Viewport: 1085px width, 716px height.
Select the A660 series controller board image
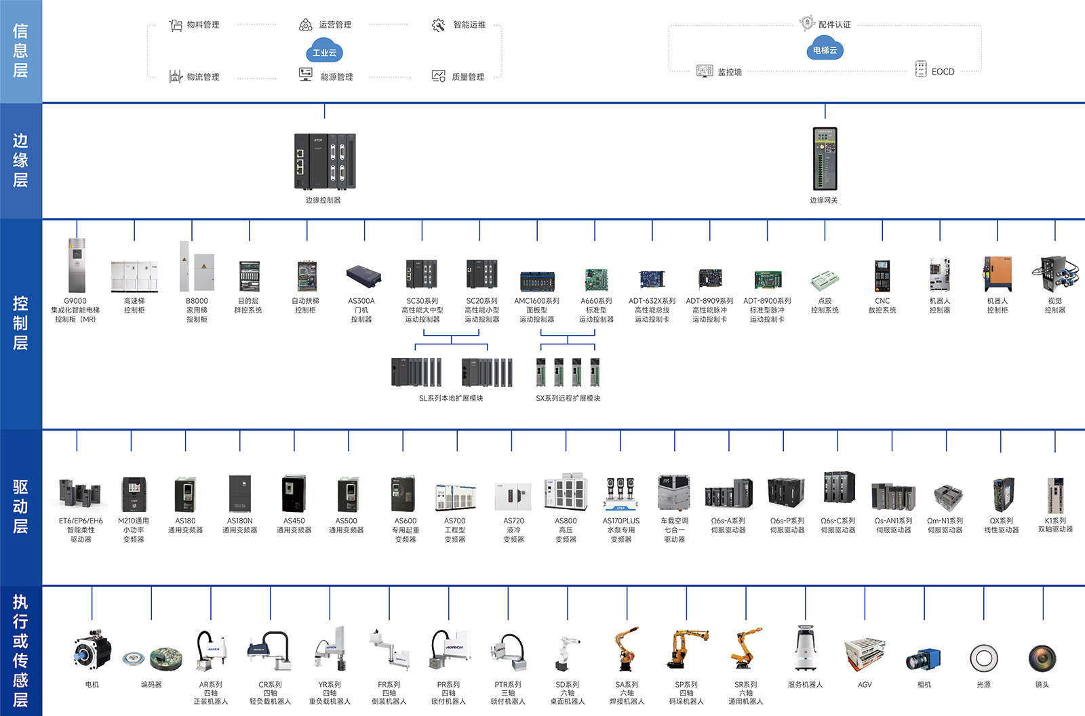click(596, 280)
